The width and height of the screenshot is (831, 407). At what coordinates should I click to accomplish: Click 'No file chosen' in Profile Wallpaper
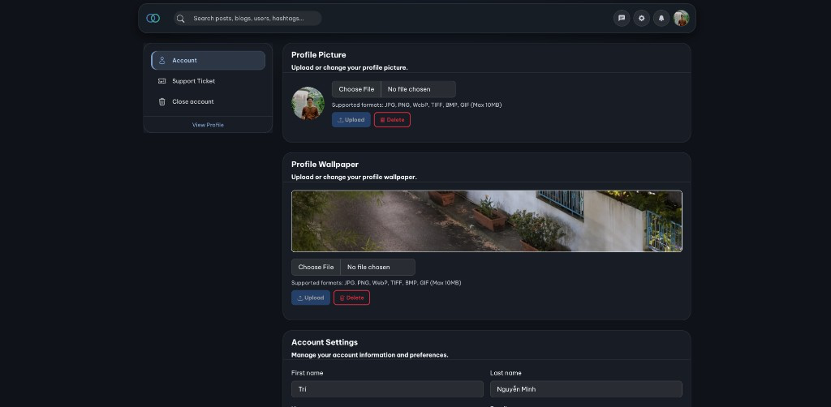[368, 268]
